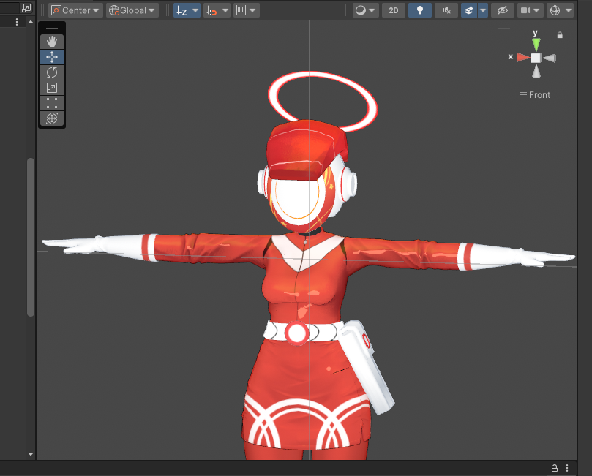Viewport: 592px width, 476px height.
Task: Click the green Y axis gizmo cone
Action: pyautogui.click(x=536, y=45)
